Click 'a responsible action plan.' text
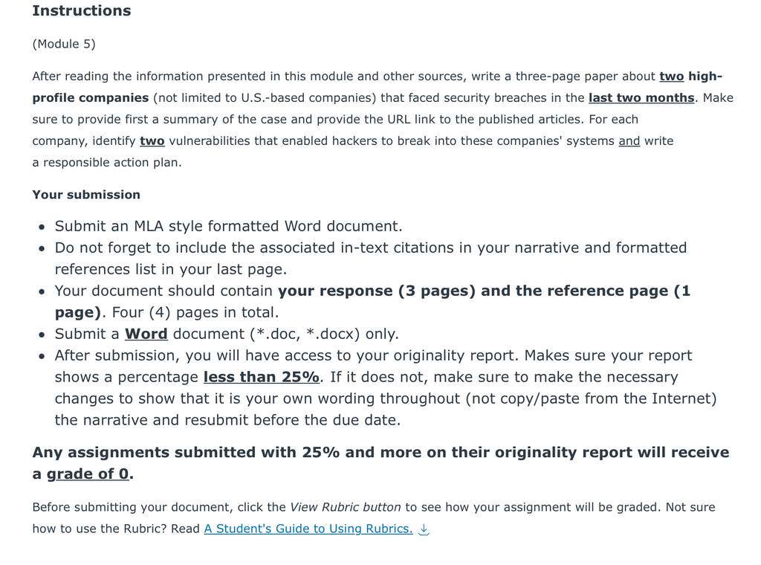The height and width of the screenshot is (565, 761). tap(107, 162)
